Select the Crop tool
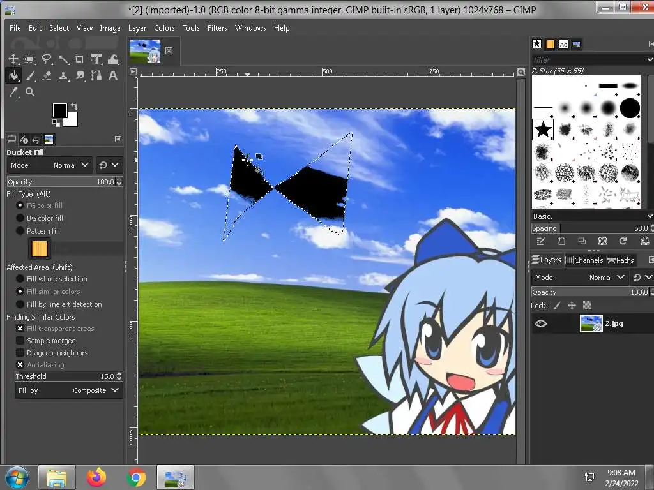Viewport: 654px width, 490px height. (80, 59)
